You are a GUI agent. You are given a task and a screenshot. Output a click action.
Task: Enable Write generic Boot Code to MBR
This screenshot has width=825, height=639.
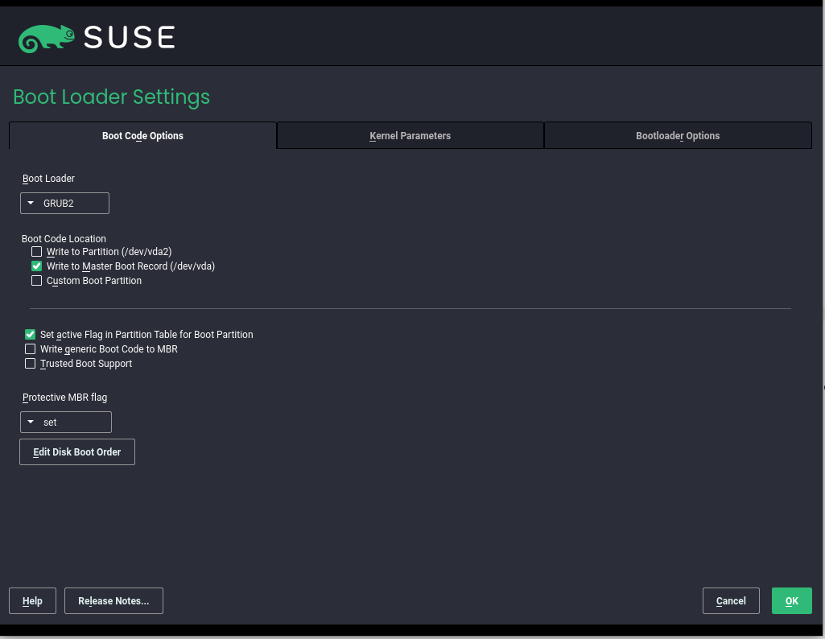point(30,349)
